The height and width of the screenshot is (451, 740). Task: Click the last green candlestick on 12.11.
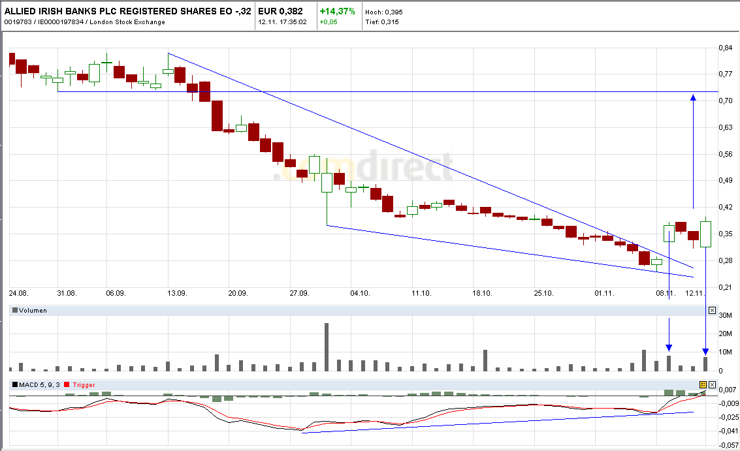[x=705, y=234]
